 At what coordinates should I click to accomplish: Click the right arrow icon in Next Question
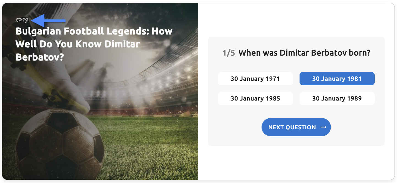click(x=323, y=127)
